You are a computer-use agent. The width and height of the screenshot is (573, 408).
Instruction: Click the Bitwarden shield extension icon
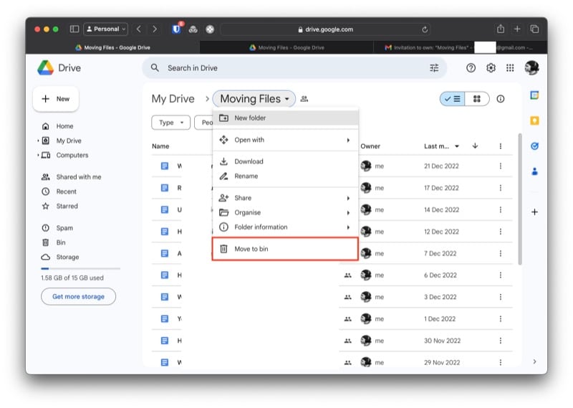pos(176,29)
